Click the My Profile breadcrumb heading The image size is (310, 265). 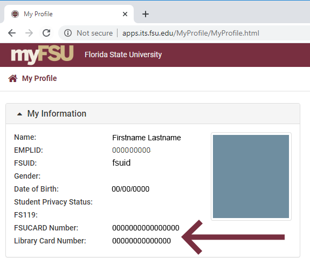coord(39,78)
